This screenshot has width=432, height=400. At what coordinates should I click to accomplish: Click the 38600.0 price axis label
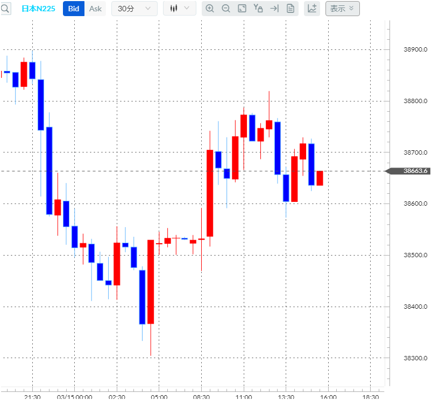tap(415, 203)
